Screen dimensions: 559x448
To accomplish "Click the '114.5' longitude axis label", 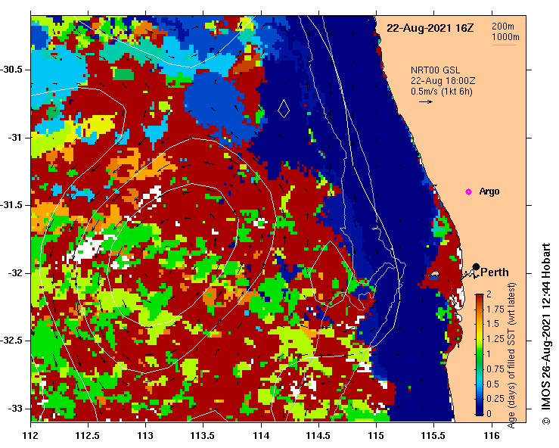I will pos(318,436).
